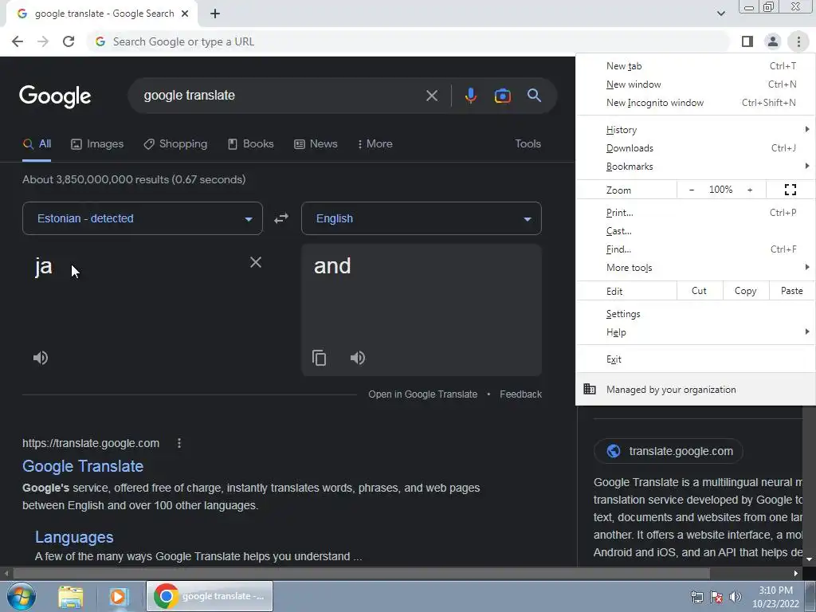Open File Explorer from the taskbar

tap(71, 596)
